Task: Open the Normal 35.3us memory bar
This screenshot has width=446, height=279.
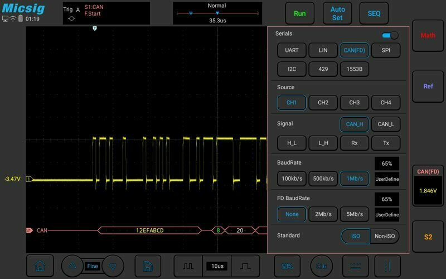Action: coord(217,13)
